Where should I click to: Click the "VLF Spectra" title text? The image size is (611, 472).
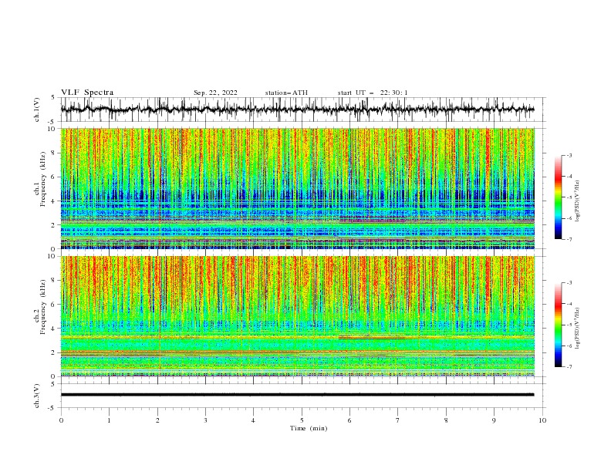click(x=87, y=93)
